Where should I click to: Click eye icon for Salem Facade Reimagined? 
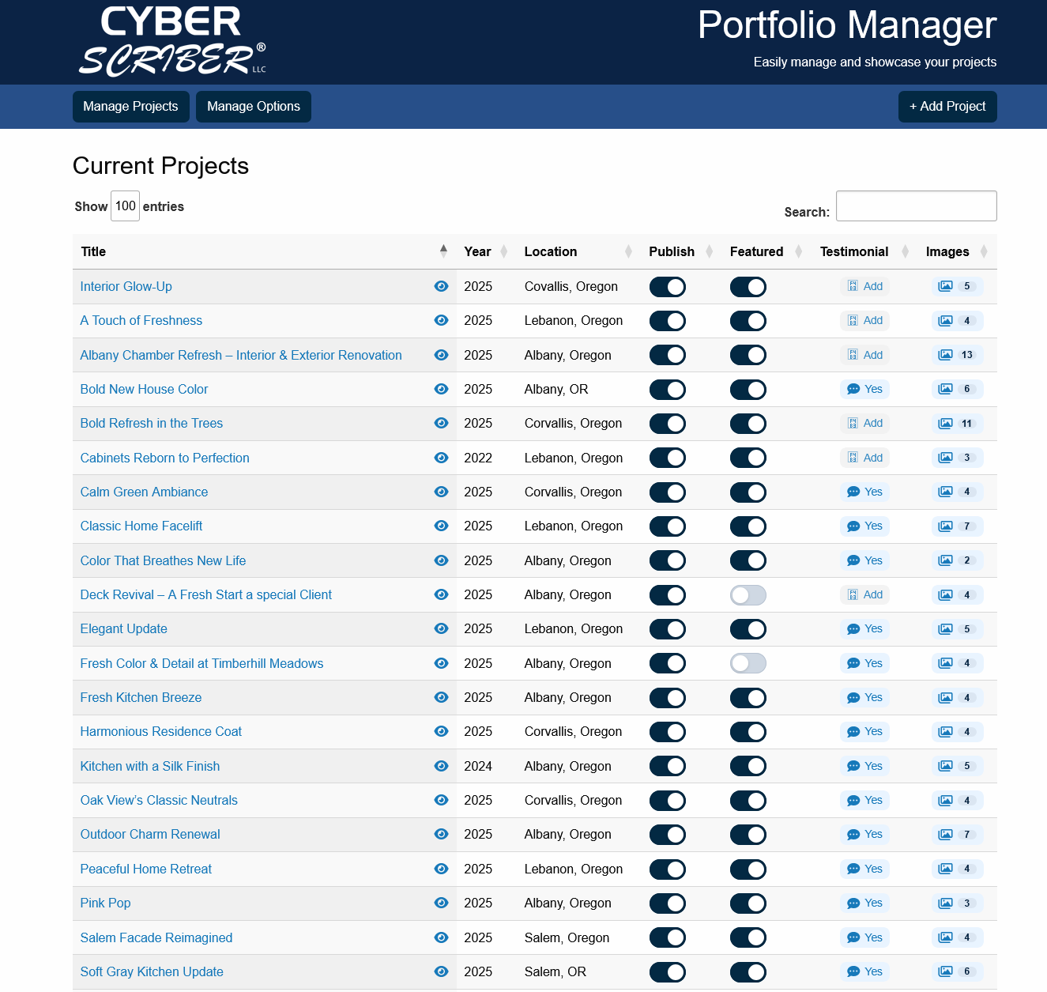point(441,937)
